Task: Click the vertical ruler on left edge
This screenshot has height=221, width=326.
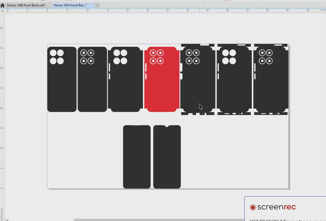Action: click(2, 111)
